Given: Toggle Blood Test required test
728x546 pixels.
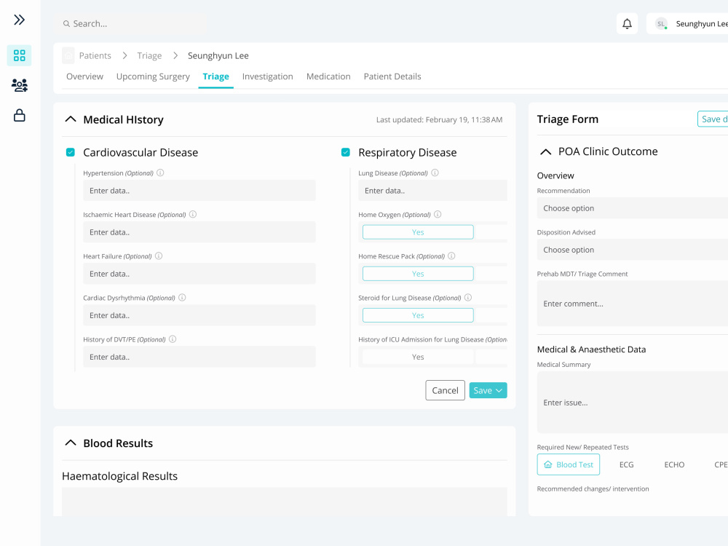Looking at the screenshot, I should [569, 464].
